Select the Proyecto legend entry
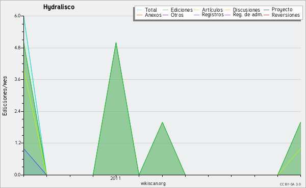306x188 pixels. [282, 10]
